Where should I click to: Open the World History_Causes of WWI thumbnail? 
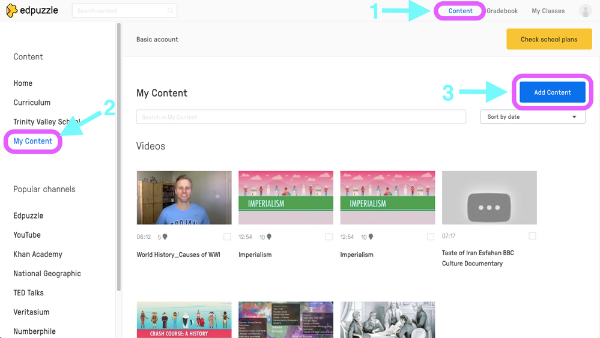tap(184, 198)
